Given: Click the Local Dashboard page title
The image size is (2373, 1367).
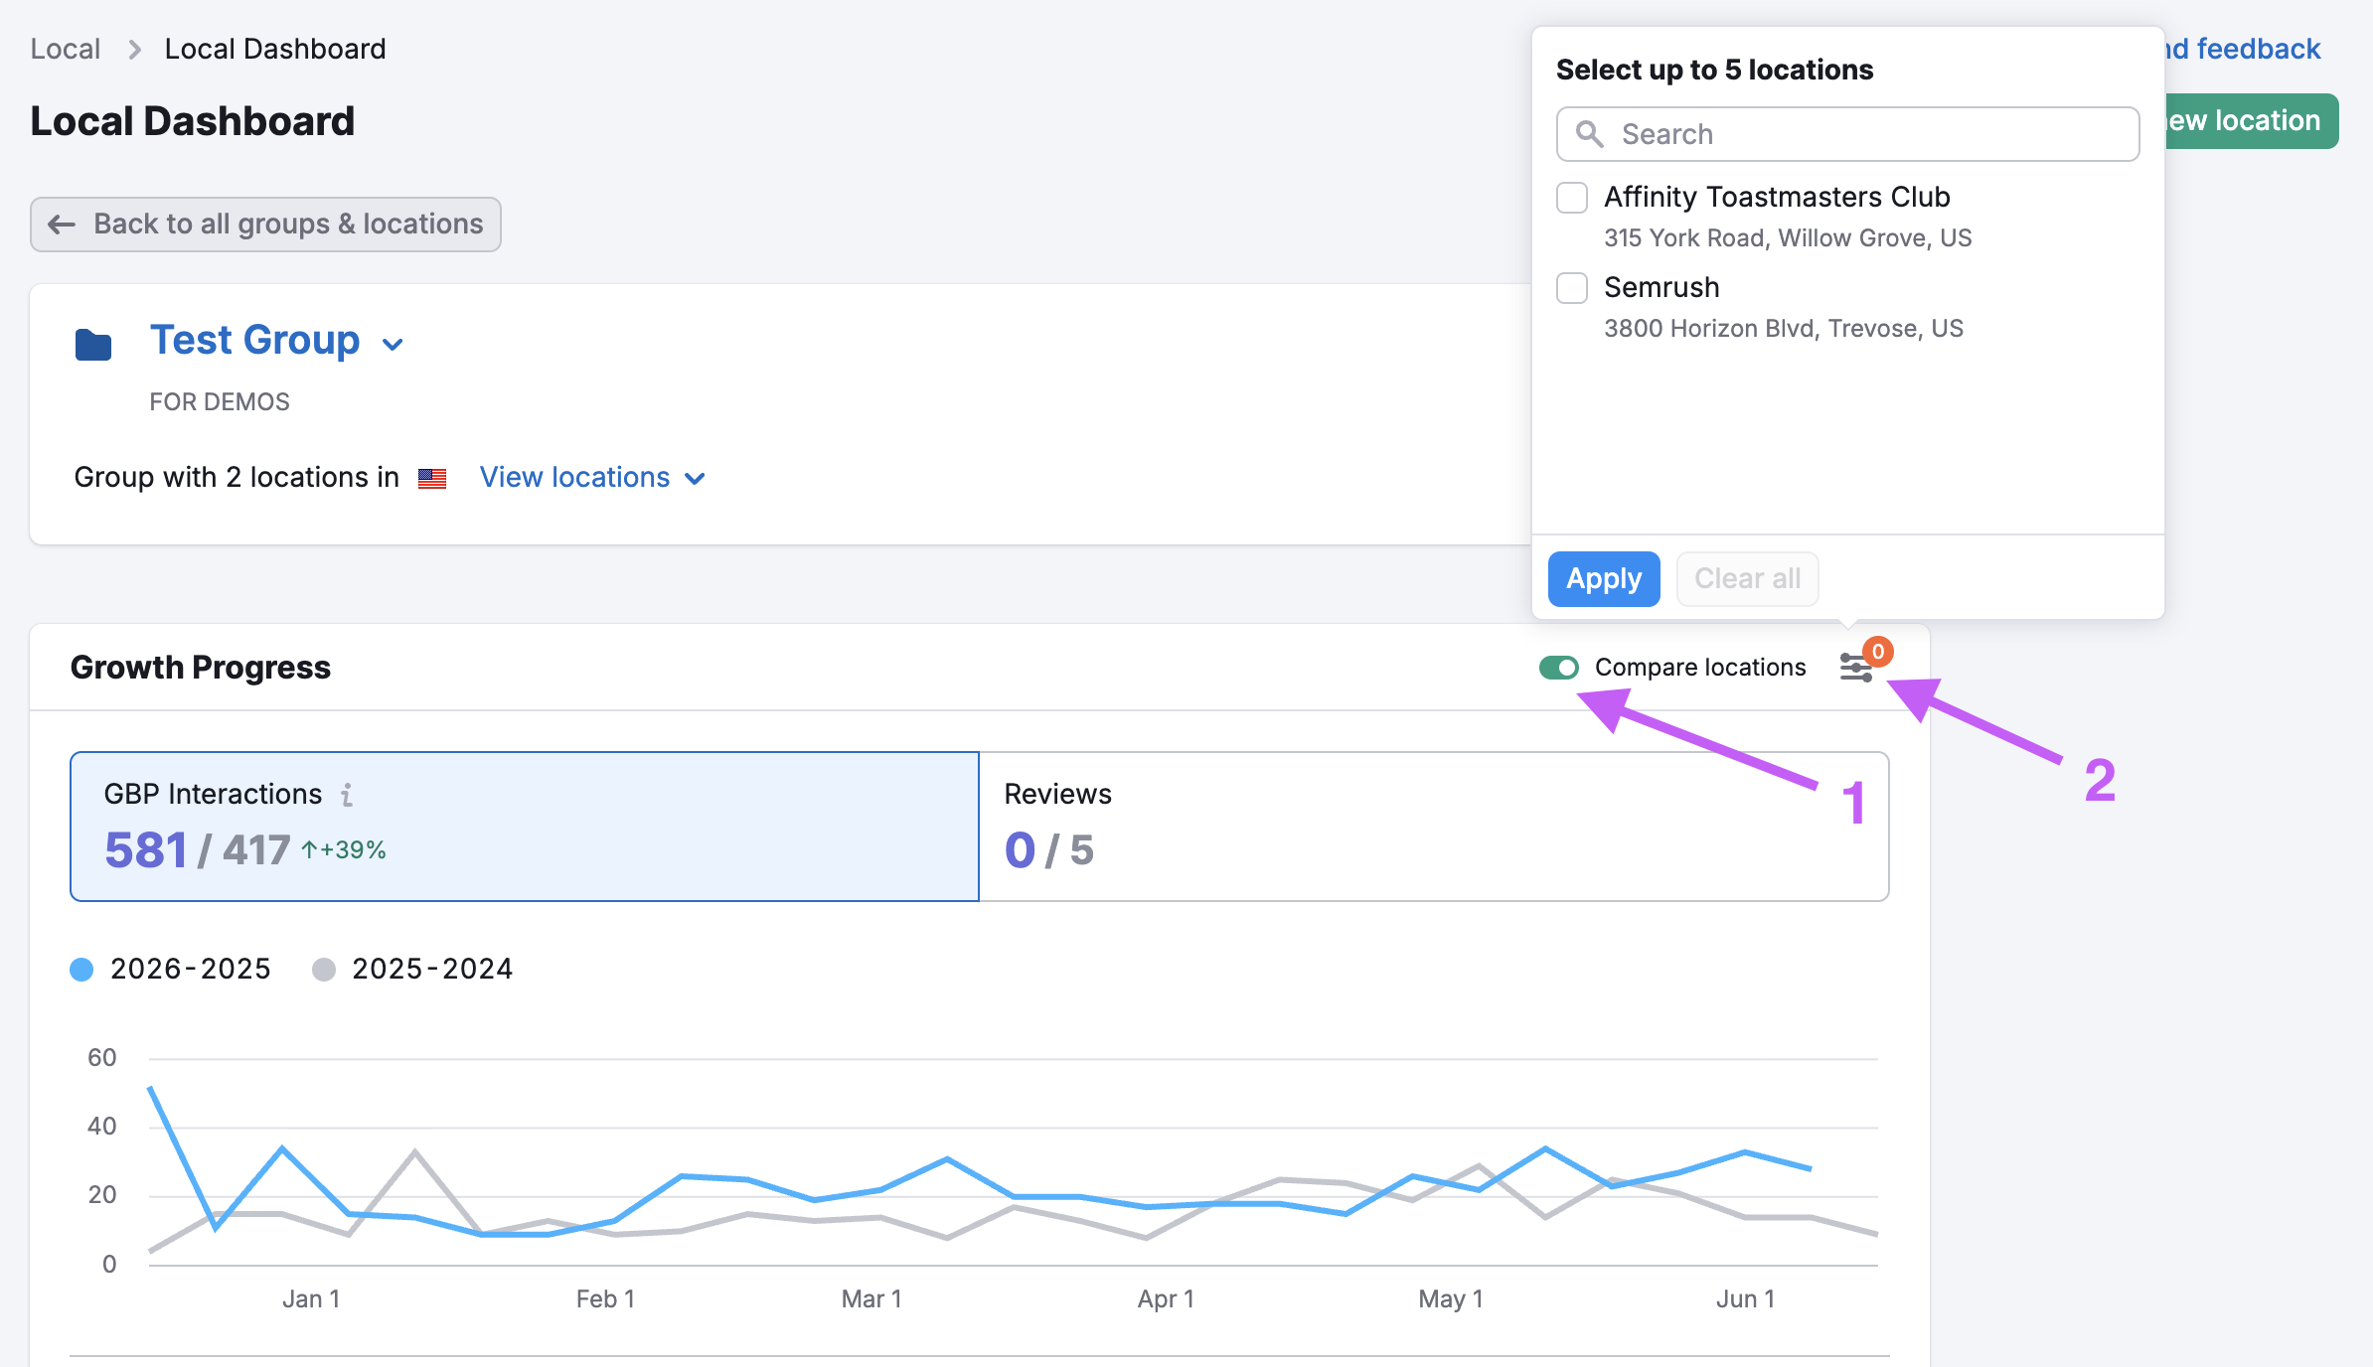Looking at the screenshot, I should 193,121.
